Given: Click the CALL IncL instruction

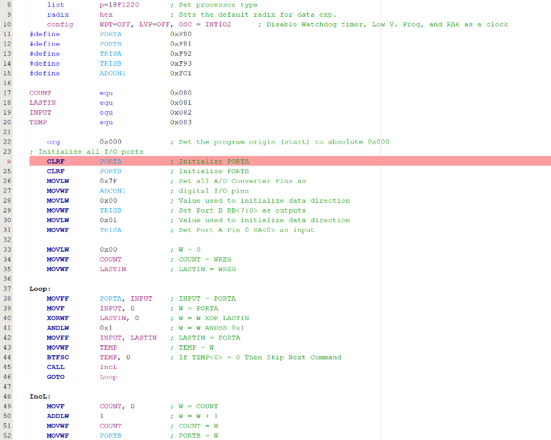Looking at the screenshot, I should coord(81,367).
